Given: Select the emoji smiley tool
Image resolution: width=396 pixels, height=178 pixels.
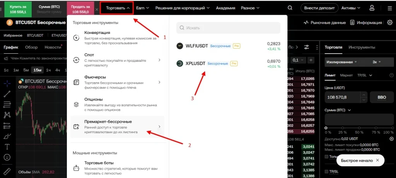Looking at the screenshot, I should (x=7, y=157).
